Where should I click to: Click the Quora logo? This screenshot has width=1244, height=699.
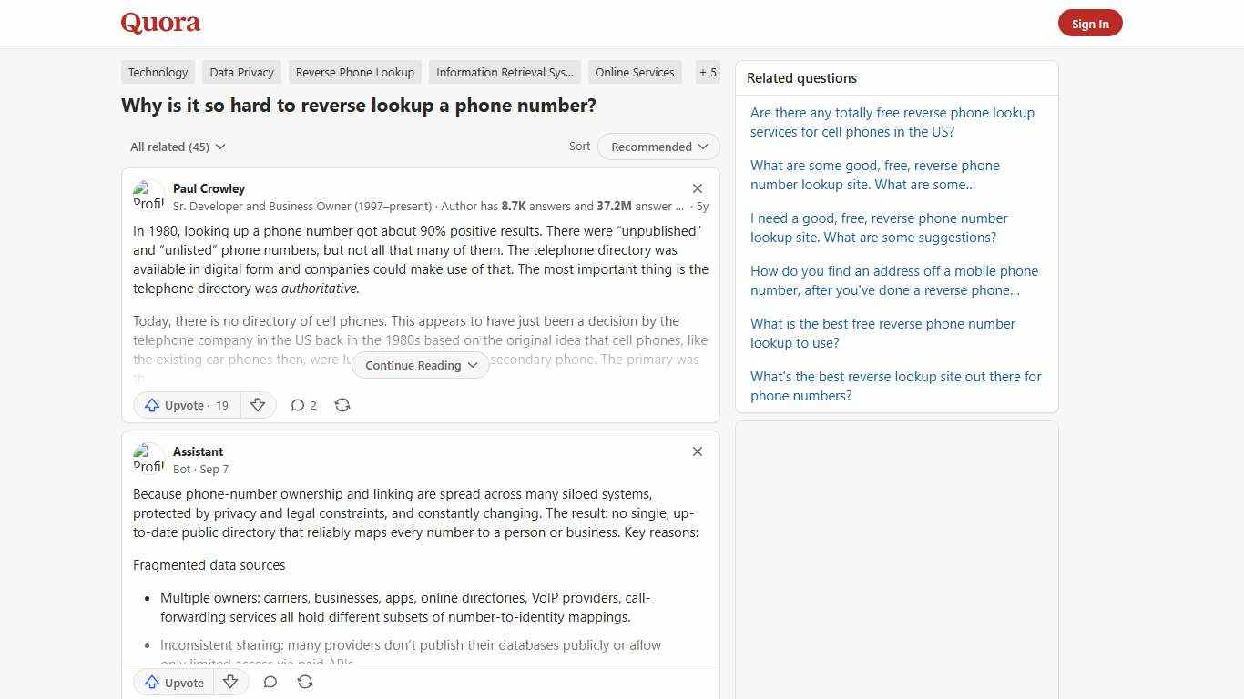click(160, 23)
